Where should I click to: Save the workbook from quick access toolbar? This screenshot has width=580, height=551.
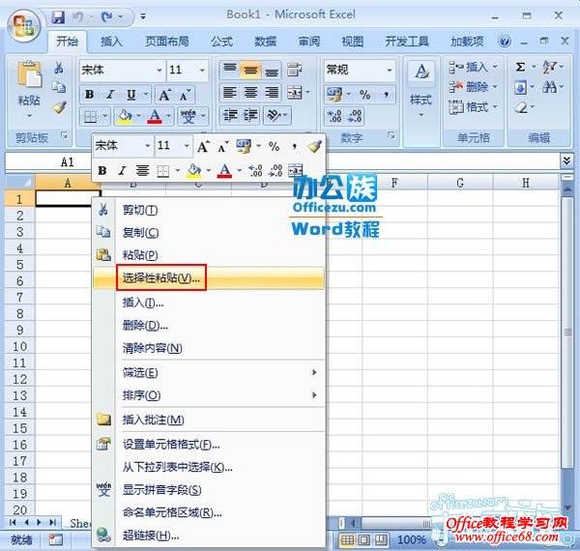pyautogui.click(x=58, y=16)
